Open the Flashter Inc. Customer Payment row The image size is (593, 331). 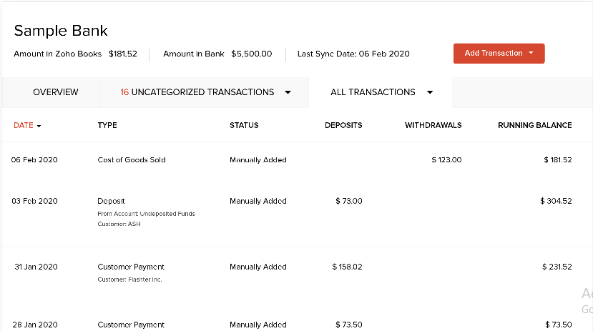tap(131, 267)
